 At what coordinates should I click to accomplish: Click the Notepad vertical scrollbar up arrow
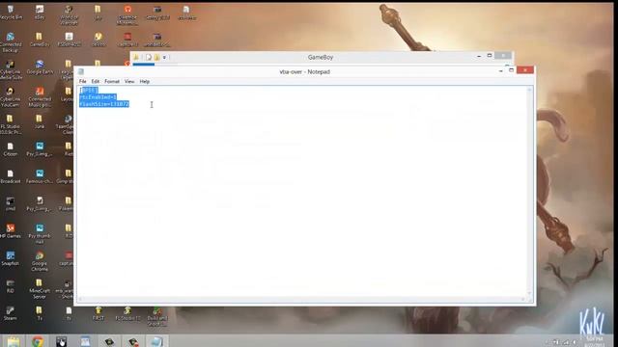click(x=529, y=90)
